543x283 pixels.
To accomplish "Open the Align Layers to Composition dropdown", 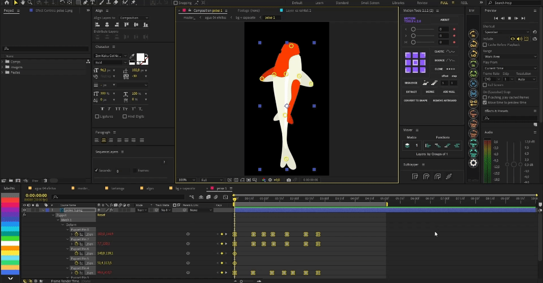I will point(134,18).
